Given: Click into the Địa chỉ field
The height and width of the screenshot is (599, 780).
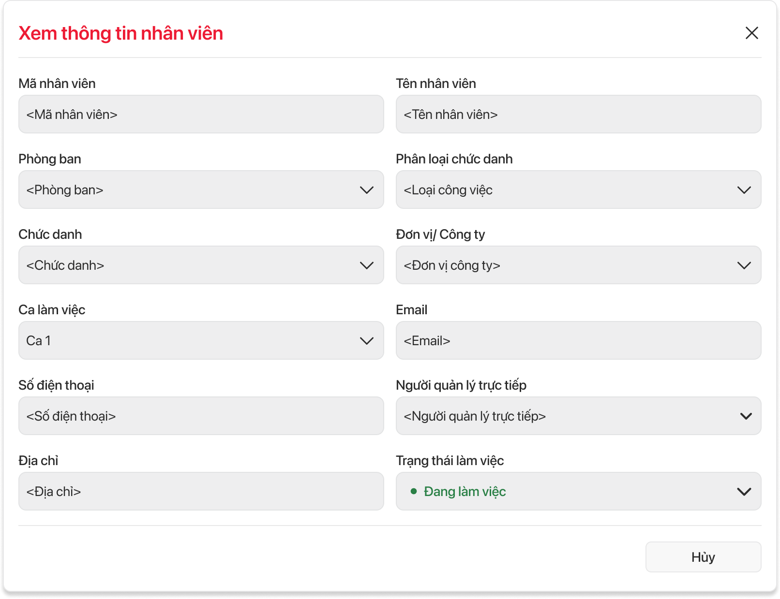Looking at the screenshot, I should click(x=201, y=492).
